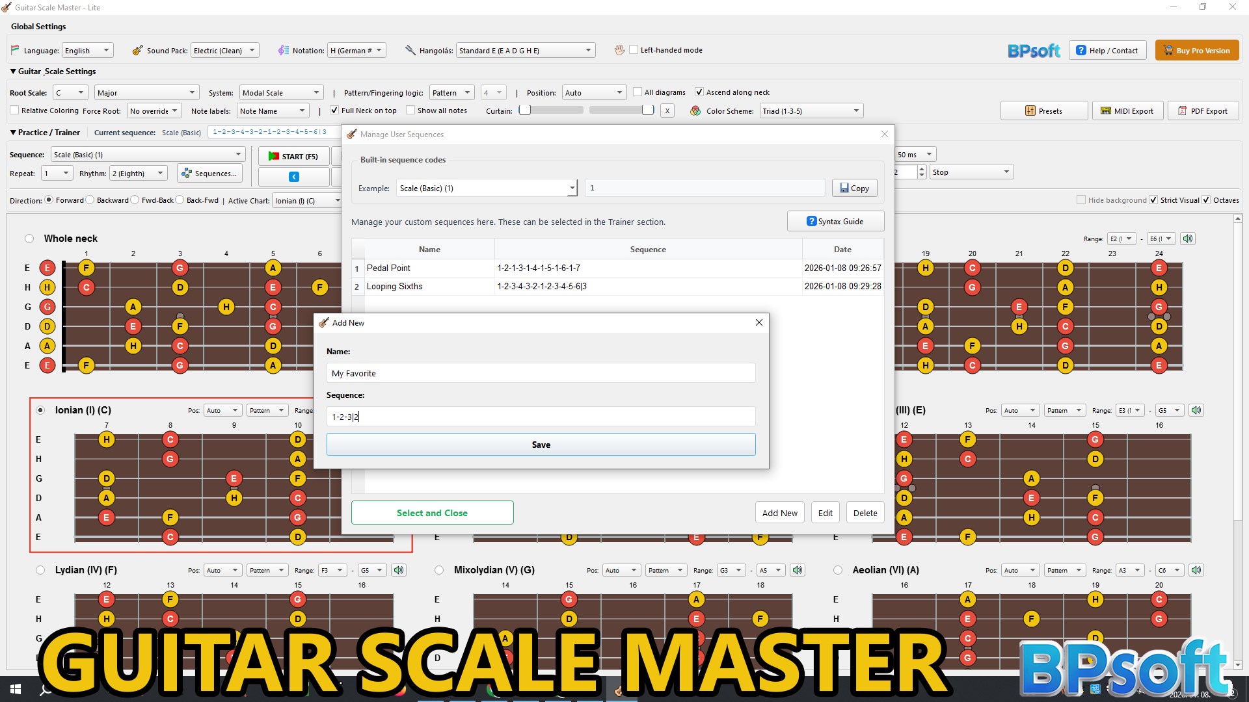Close the Manage User Sequences window

pyautogui.click(x=884, y=134)
